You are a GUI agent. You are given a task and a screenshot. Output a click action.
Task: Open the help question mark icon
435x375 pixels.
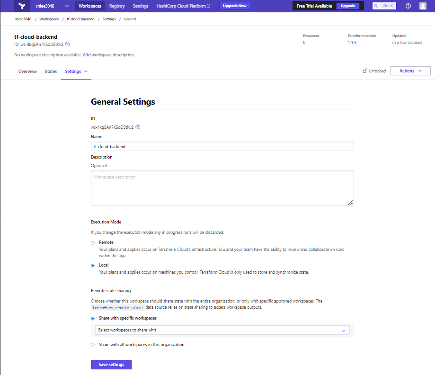point(408,6)
